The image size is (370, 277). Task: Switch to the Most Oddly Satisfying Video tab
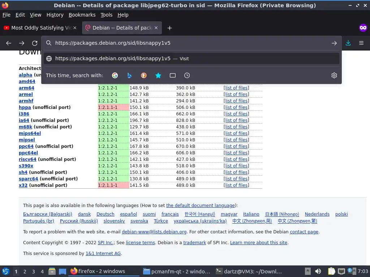40,28
